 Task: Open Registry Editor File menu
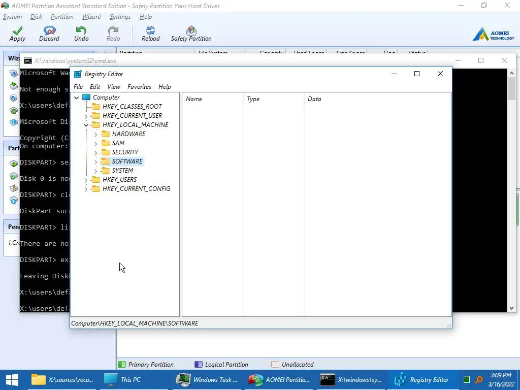pos(78,86)
